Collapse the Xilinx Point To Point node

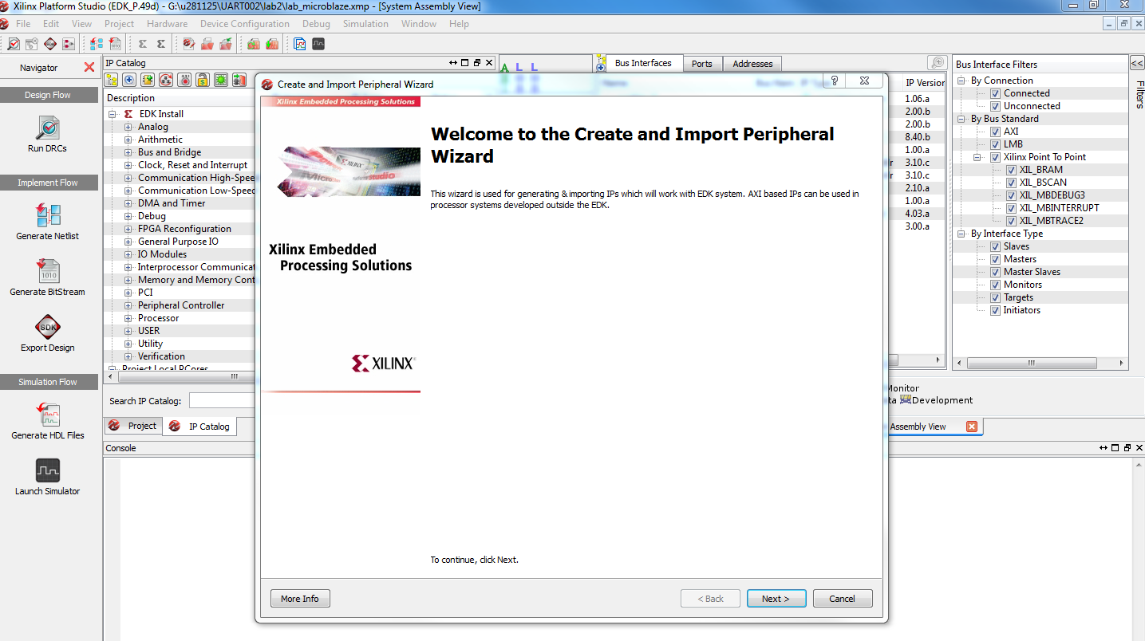[x=977, y=157]
